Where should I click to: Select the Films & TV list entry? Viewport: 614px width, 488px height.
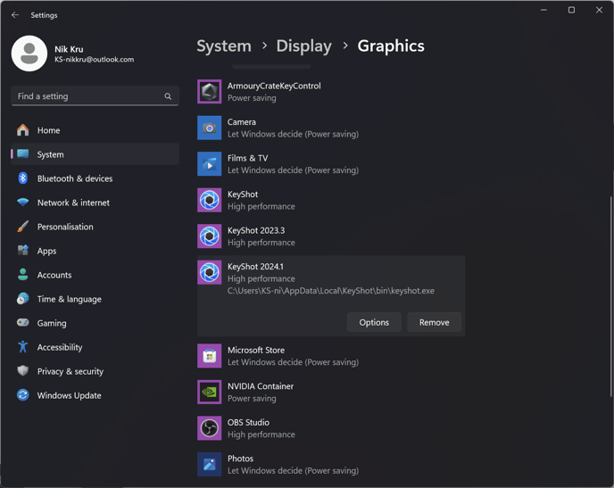tap(331, 164)
